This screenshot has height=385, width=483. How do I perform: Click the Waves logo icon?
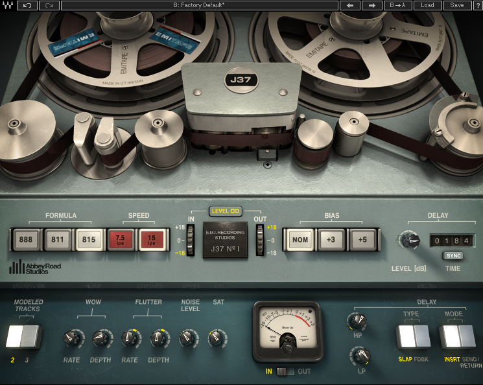click(x=6, y=5)
